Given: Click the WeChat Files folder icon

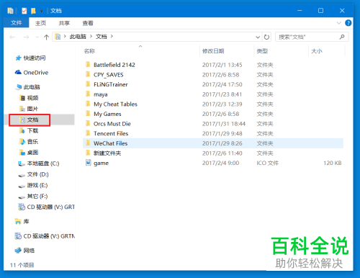Looking at the screenshot, I should [x=88, y=143].
